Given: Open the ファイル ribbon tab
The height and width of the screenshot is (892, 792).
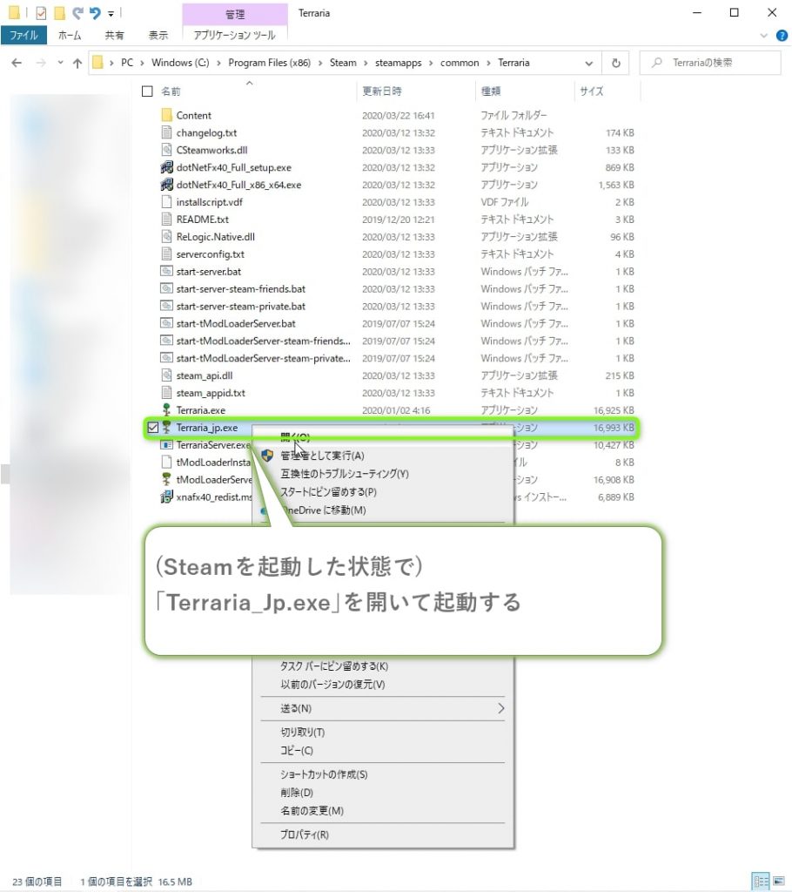Looking at the screenshot, I should (x=23, y=36).
